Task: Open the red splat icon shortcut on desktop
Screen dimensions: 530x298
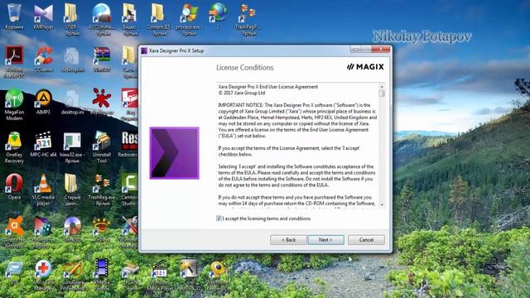Action: coord(101,102)
